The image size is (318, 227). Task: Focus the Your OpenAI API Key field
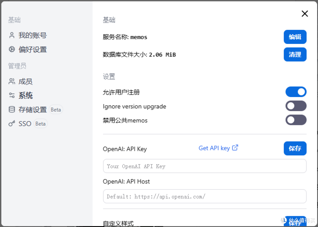[x=205, y=166]
